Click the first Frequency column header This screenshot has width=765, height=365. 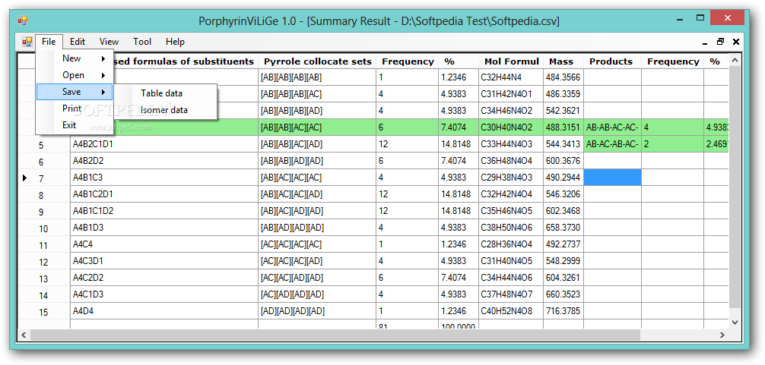coord(408,61)
